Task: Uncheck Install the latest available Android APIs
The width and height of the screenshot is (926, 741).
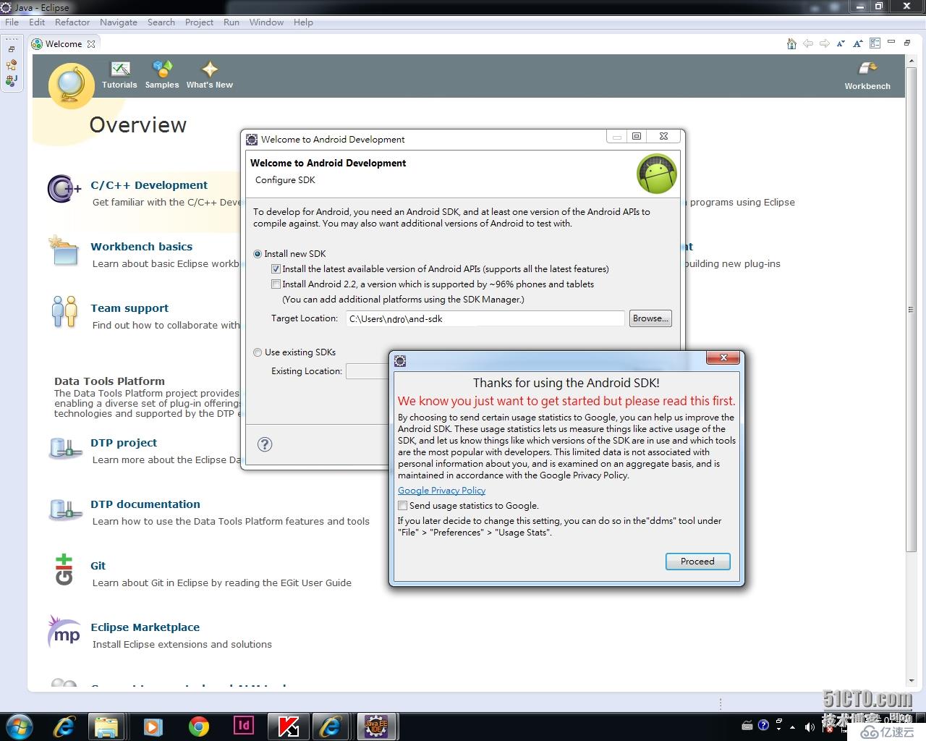Action: [276, 269]
